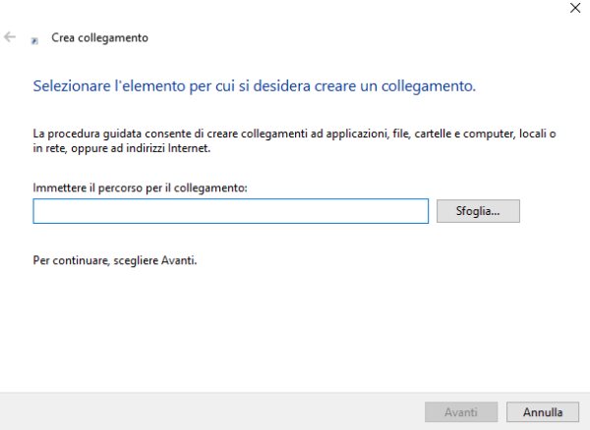
Task: Open the file browser via "Sfoglia..."
Action: (x=477, y=211)
